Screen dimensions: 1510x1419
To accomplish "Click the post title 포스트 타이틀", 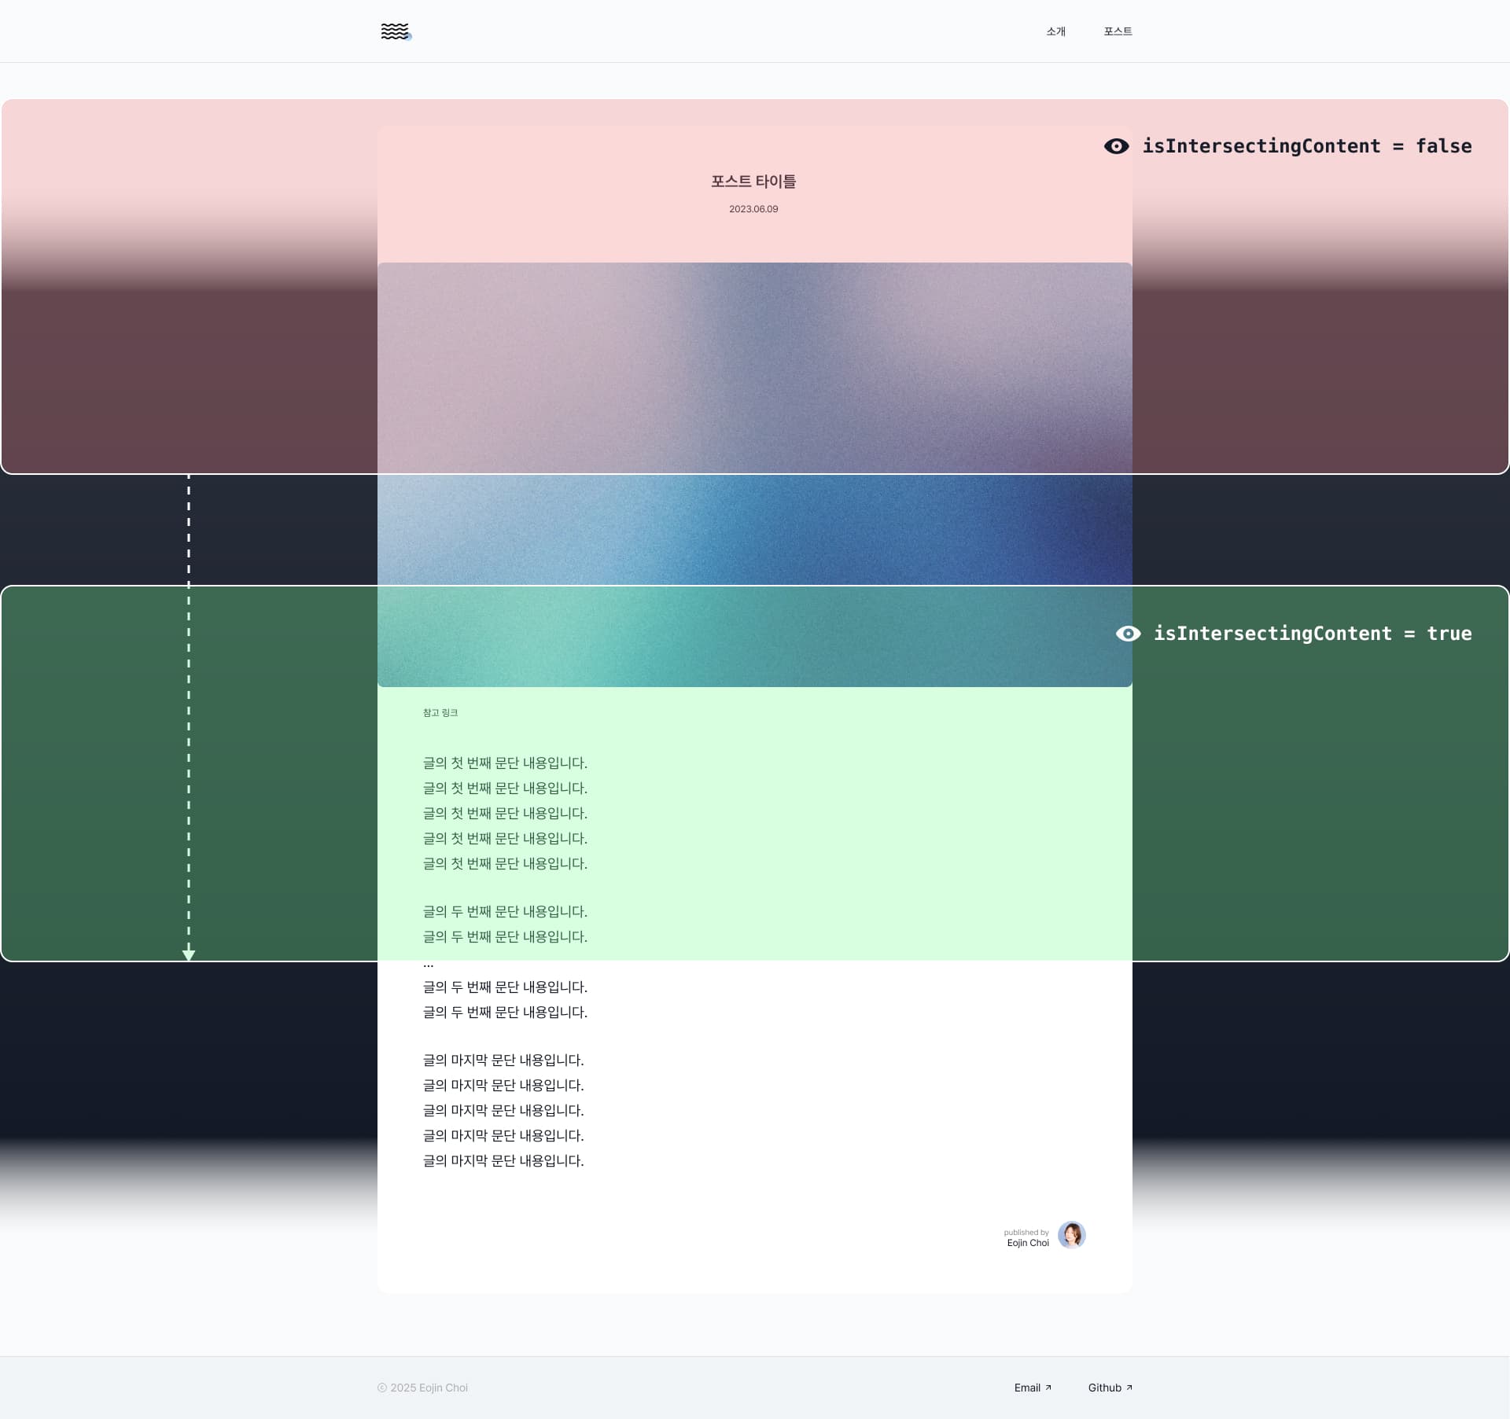I will [x=753, y=181].
